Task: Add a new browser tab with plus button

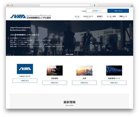Action: [x=132, y=6]
